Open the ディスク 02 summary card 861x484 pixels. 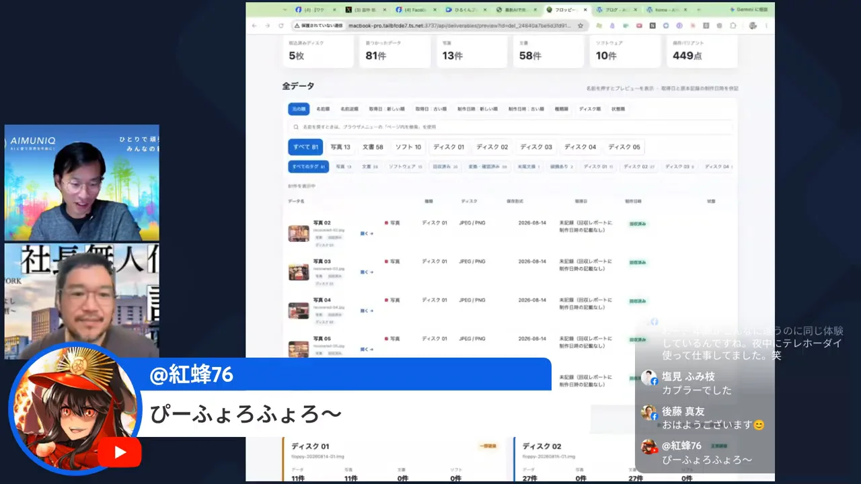626,459
